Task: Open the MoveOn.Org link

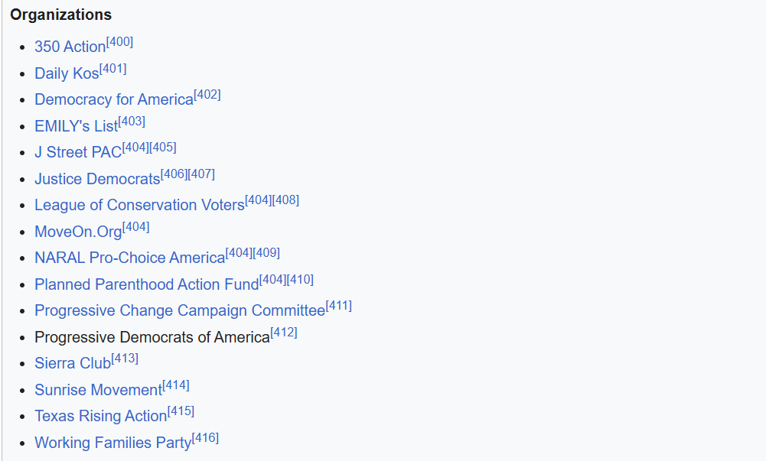Action: (78, 231)
